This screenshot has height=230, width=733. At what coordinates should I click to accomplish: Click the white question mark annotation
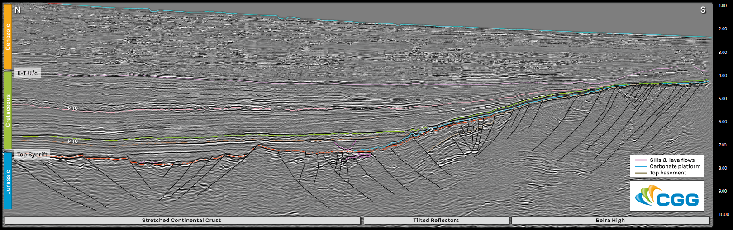[431, 130]
